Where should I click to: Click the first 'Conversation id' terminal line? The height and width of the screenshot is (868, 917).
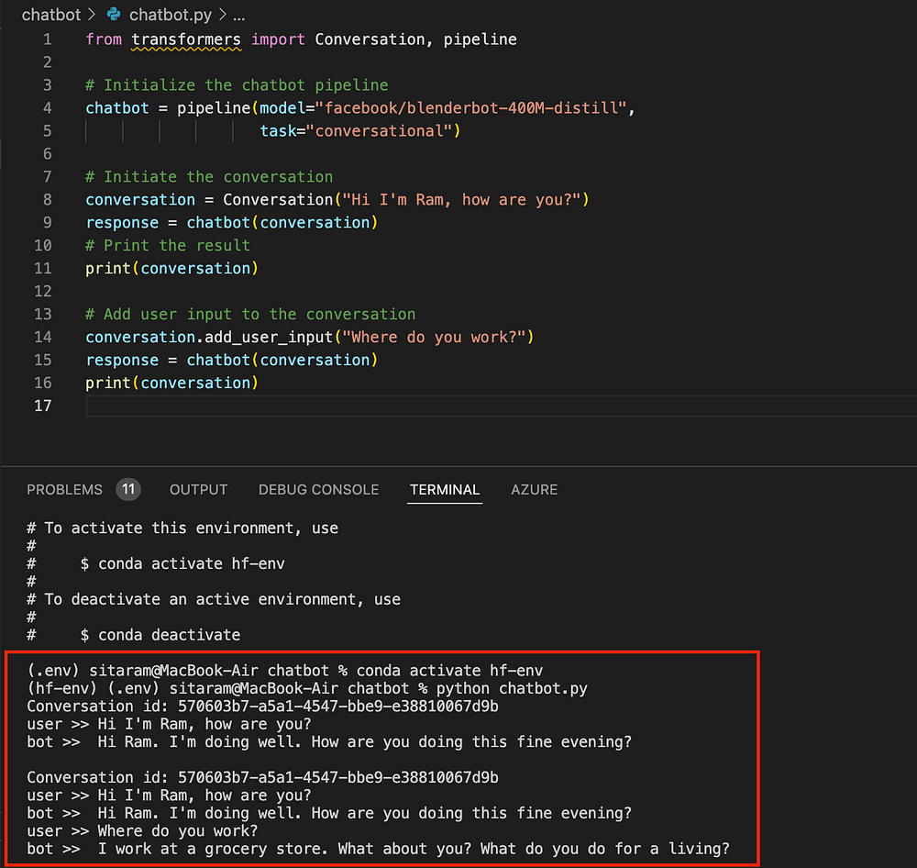click(x=262, y=707)
